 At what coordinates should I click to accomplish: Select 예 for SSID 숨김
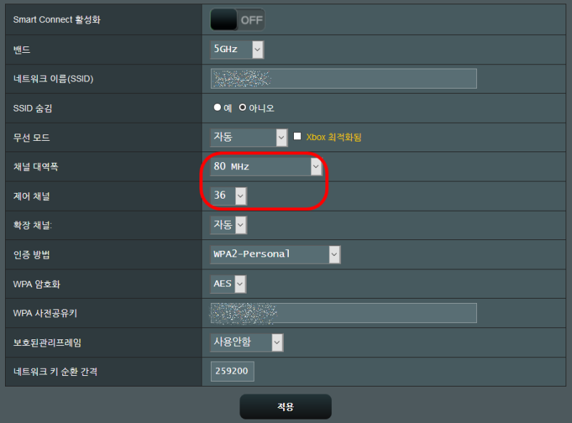pos(217,108)
